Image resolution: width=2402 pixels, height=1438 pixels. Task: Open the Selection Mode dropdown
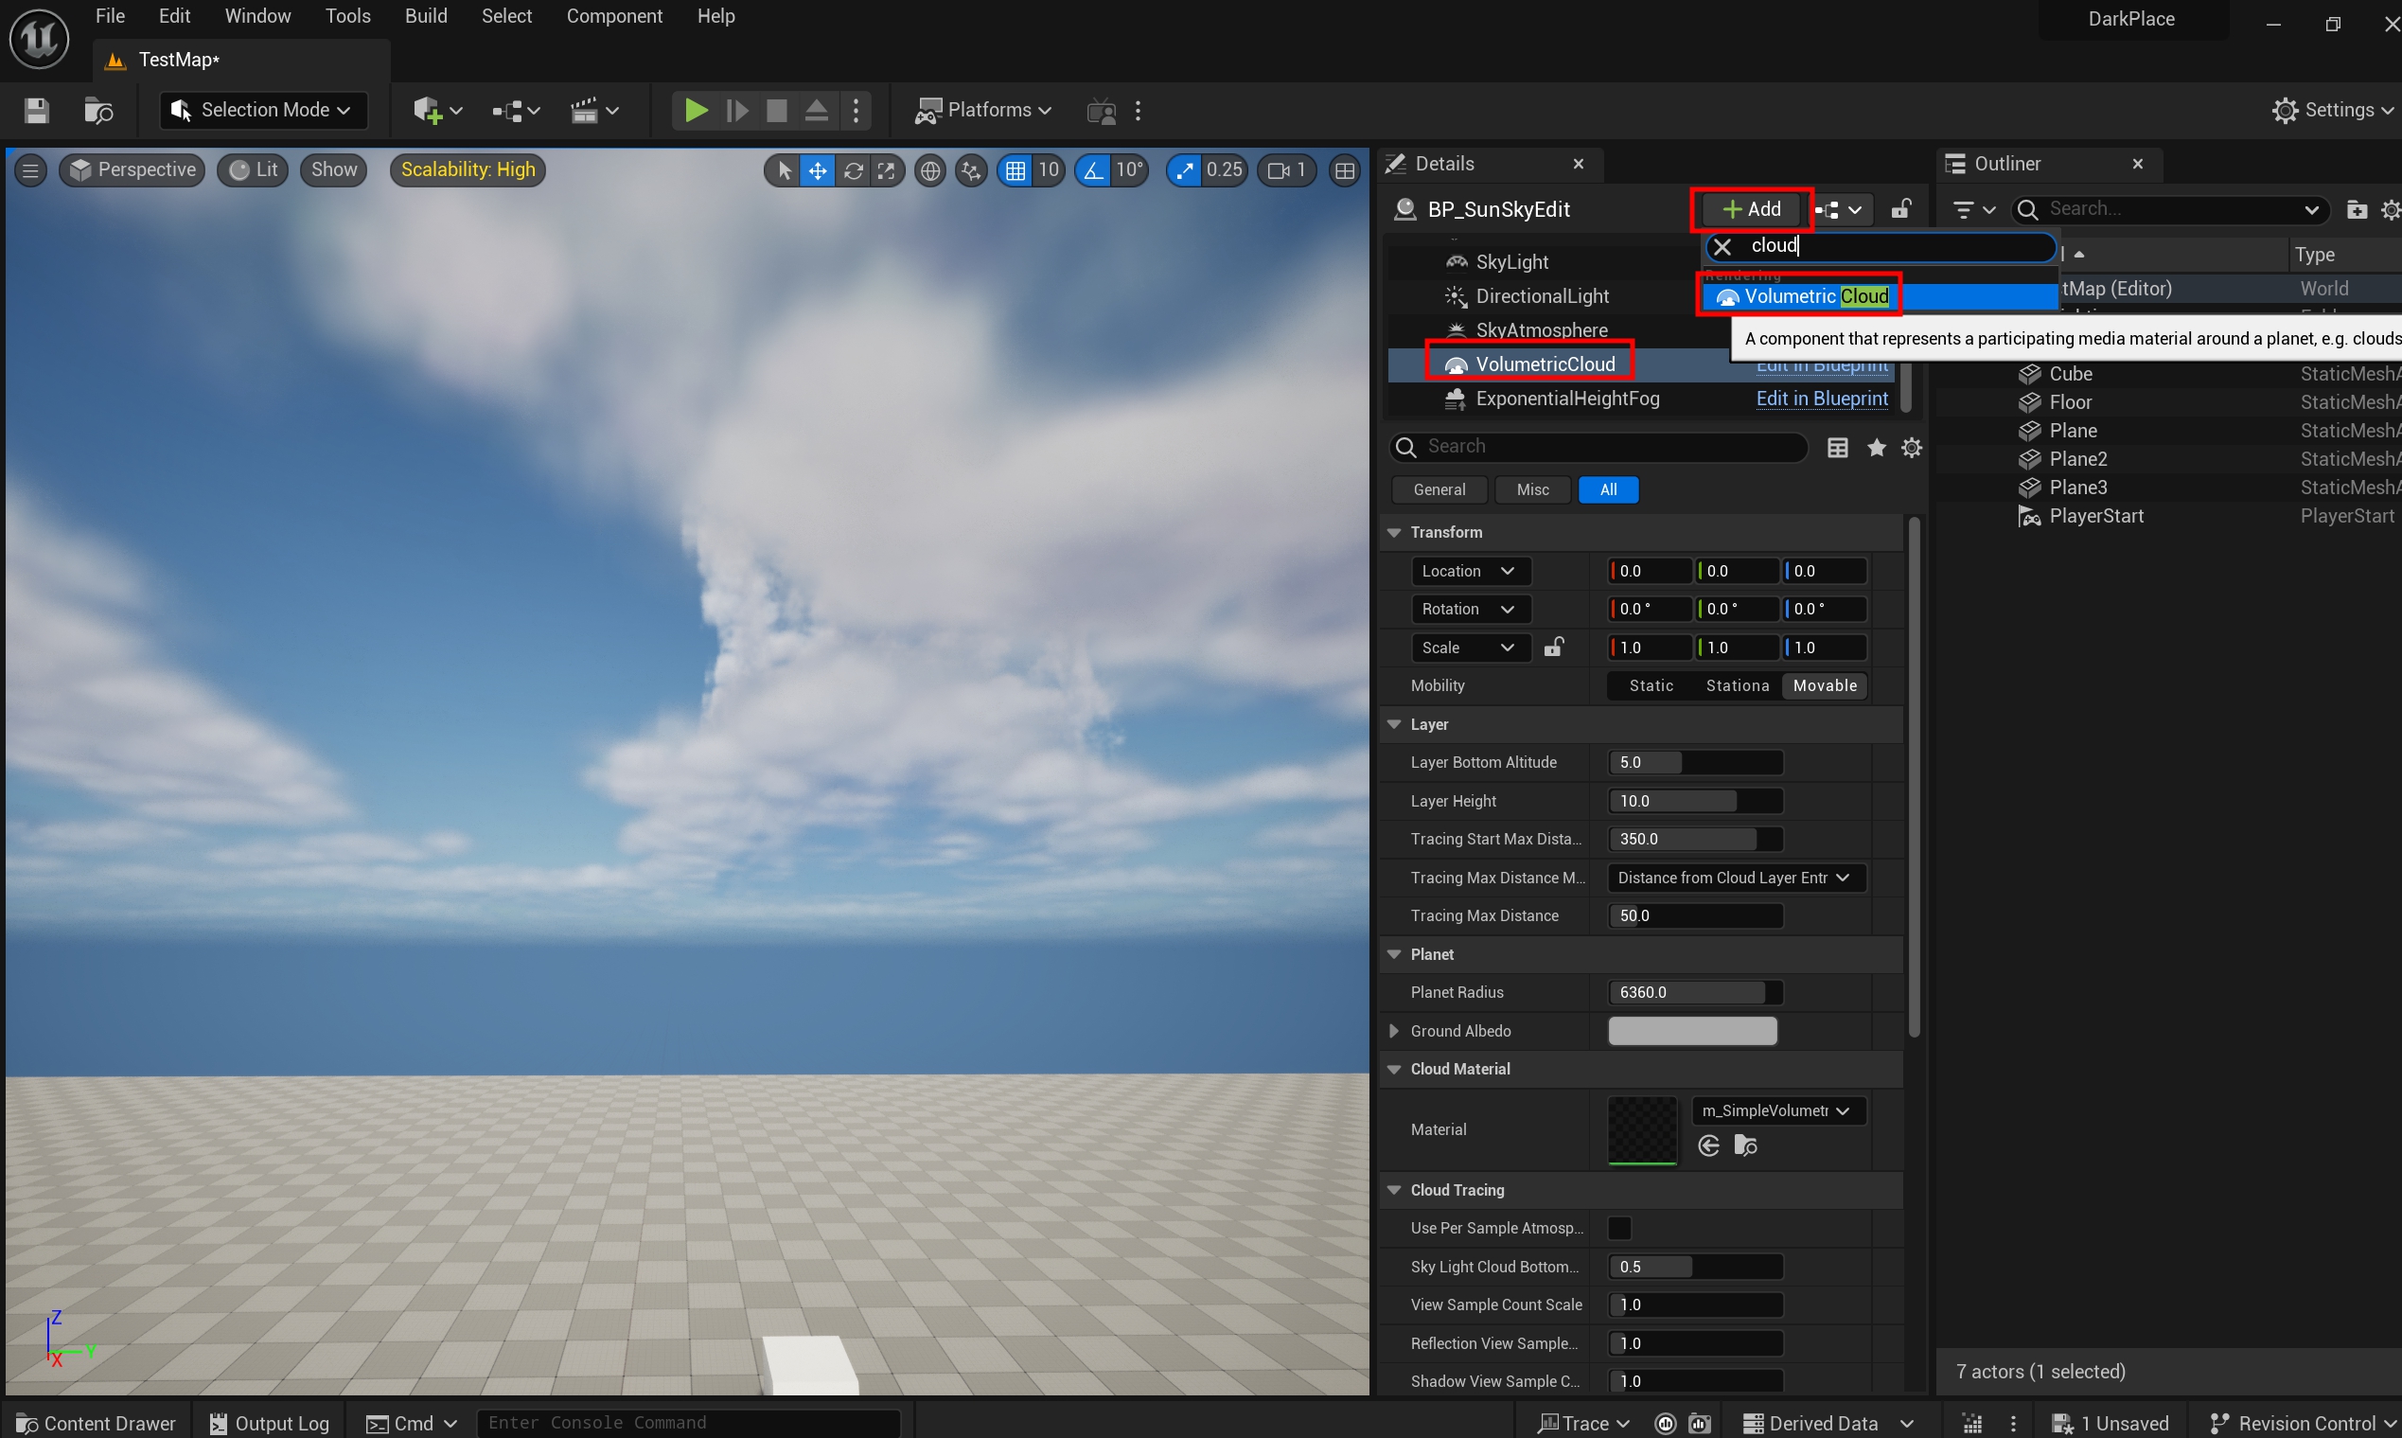pyautogui.click(x=262, y=111)
